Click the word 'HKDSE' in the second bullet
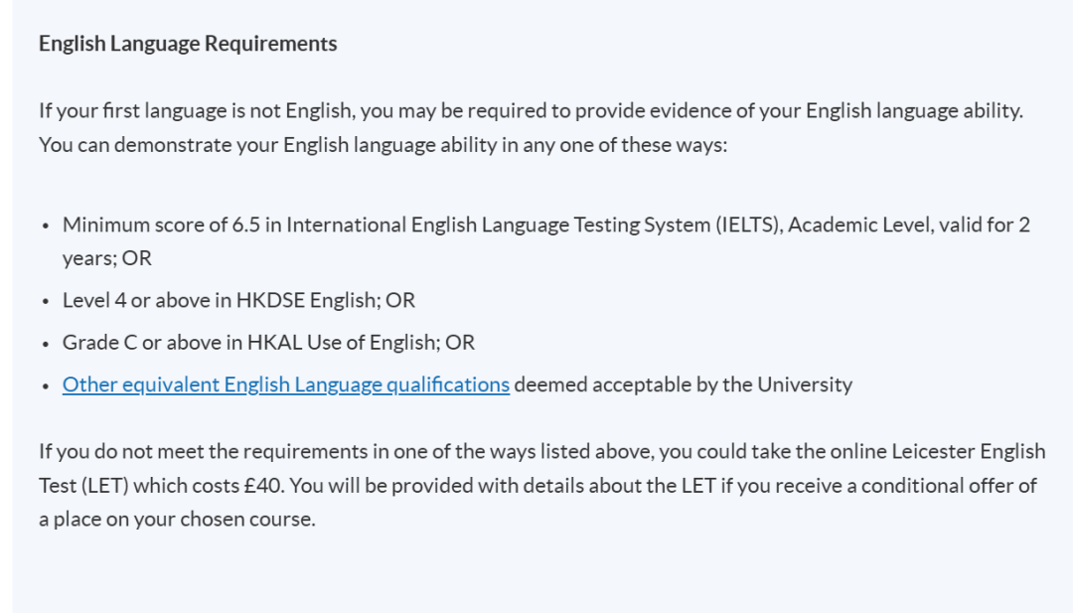1073x613 pixels. (270, 300)
